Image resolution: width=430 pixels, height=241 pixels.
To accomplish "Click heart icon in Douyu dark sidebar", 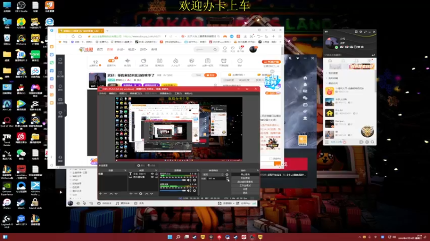I will tap(60, 59).
